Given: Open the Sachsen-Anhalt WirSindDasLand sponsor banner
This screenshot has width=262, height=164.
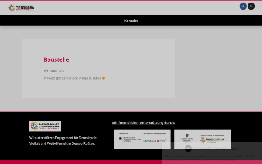Looking at the screenshot, I should [203, 139].
